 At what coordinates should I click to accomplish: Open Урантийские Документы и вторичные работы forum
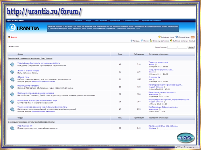(38, 63)
